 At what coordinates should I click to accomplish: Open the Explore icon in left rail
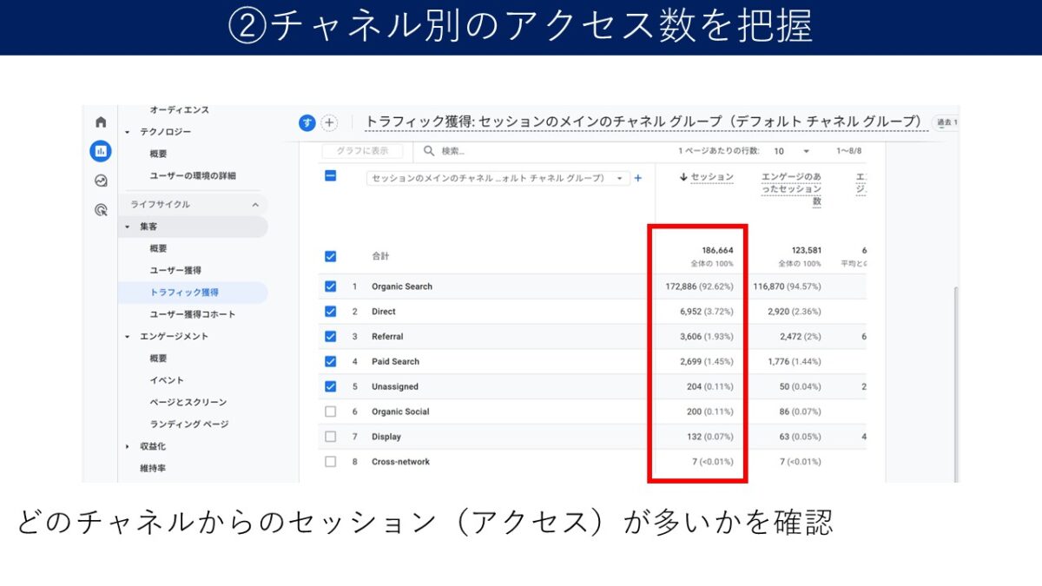pyautogui.click(x=101, y=181)
